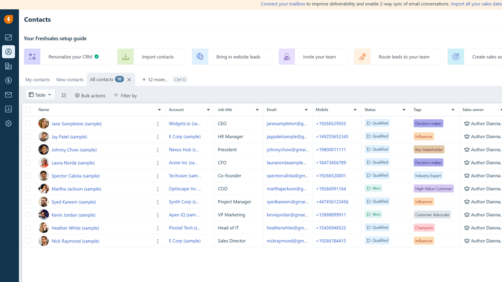Viewport: 502px width, 282px height.
Task: Open the Contacts icon in sidebar
Action: tap(9, 52)
